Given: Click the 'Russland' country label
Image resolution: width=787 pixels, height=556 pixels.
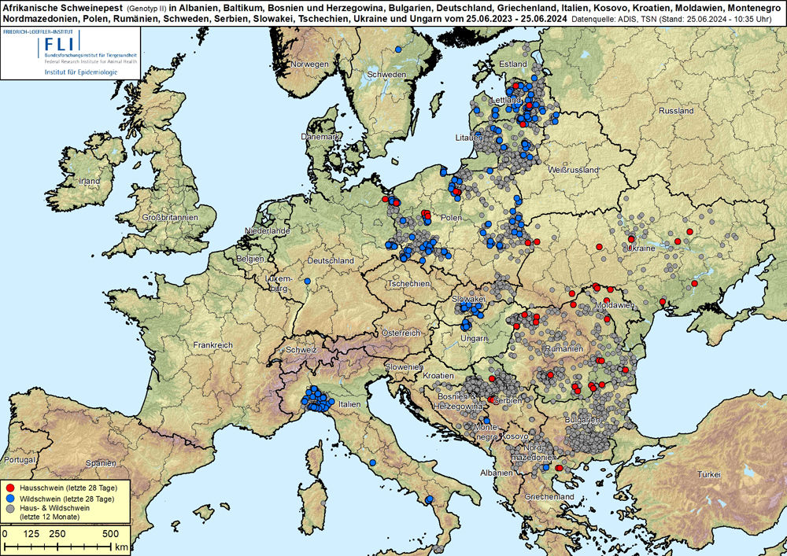Looking at the screenshot, I should pos(676,111).
